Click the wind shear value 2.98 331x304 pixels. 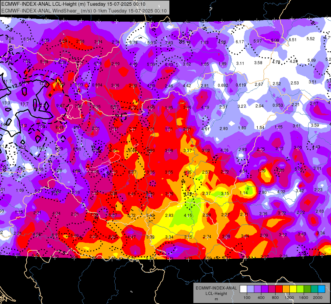[207, 215]
